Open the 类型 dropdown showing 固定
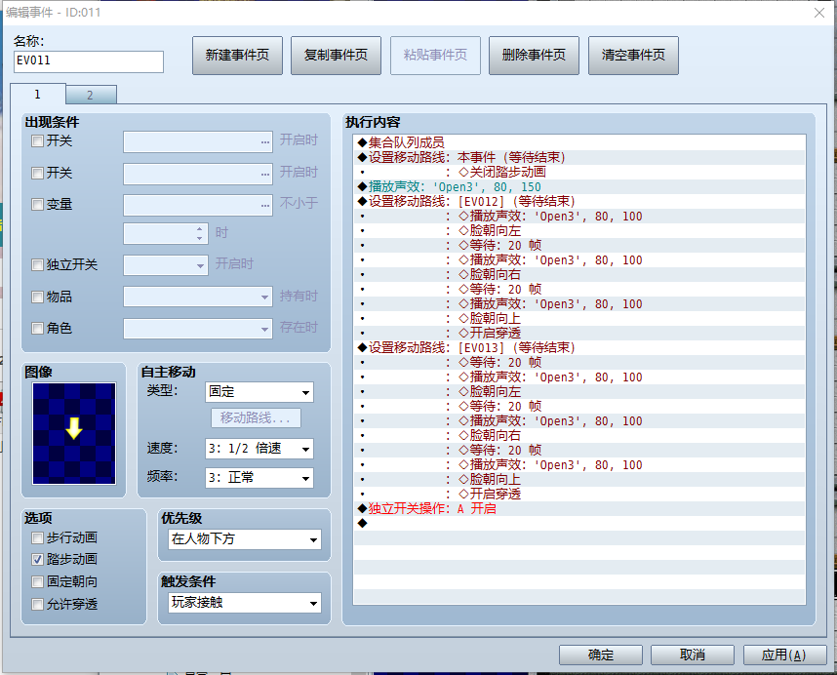The height and width of the screenshot is (675, 837). click(259, 392)
